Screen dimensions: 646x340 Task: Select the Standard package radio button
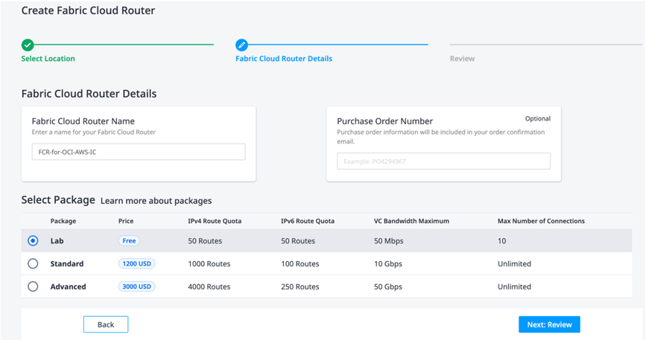coord(33,264)
